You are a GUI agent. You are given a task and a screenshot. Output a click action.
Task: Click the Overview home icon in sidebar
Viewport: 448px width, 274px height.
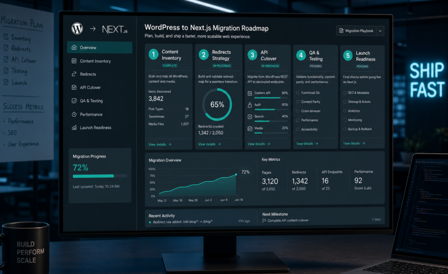point(74,47)
